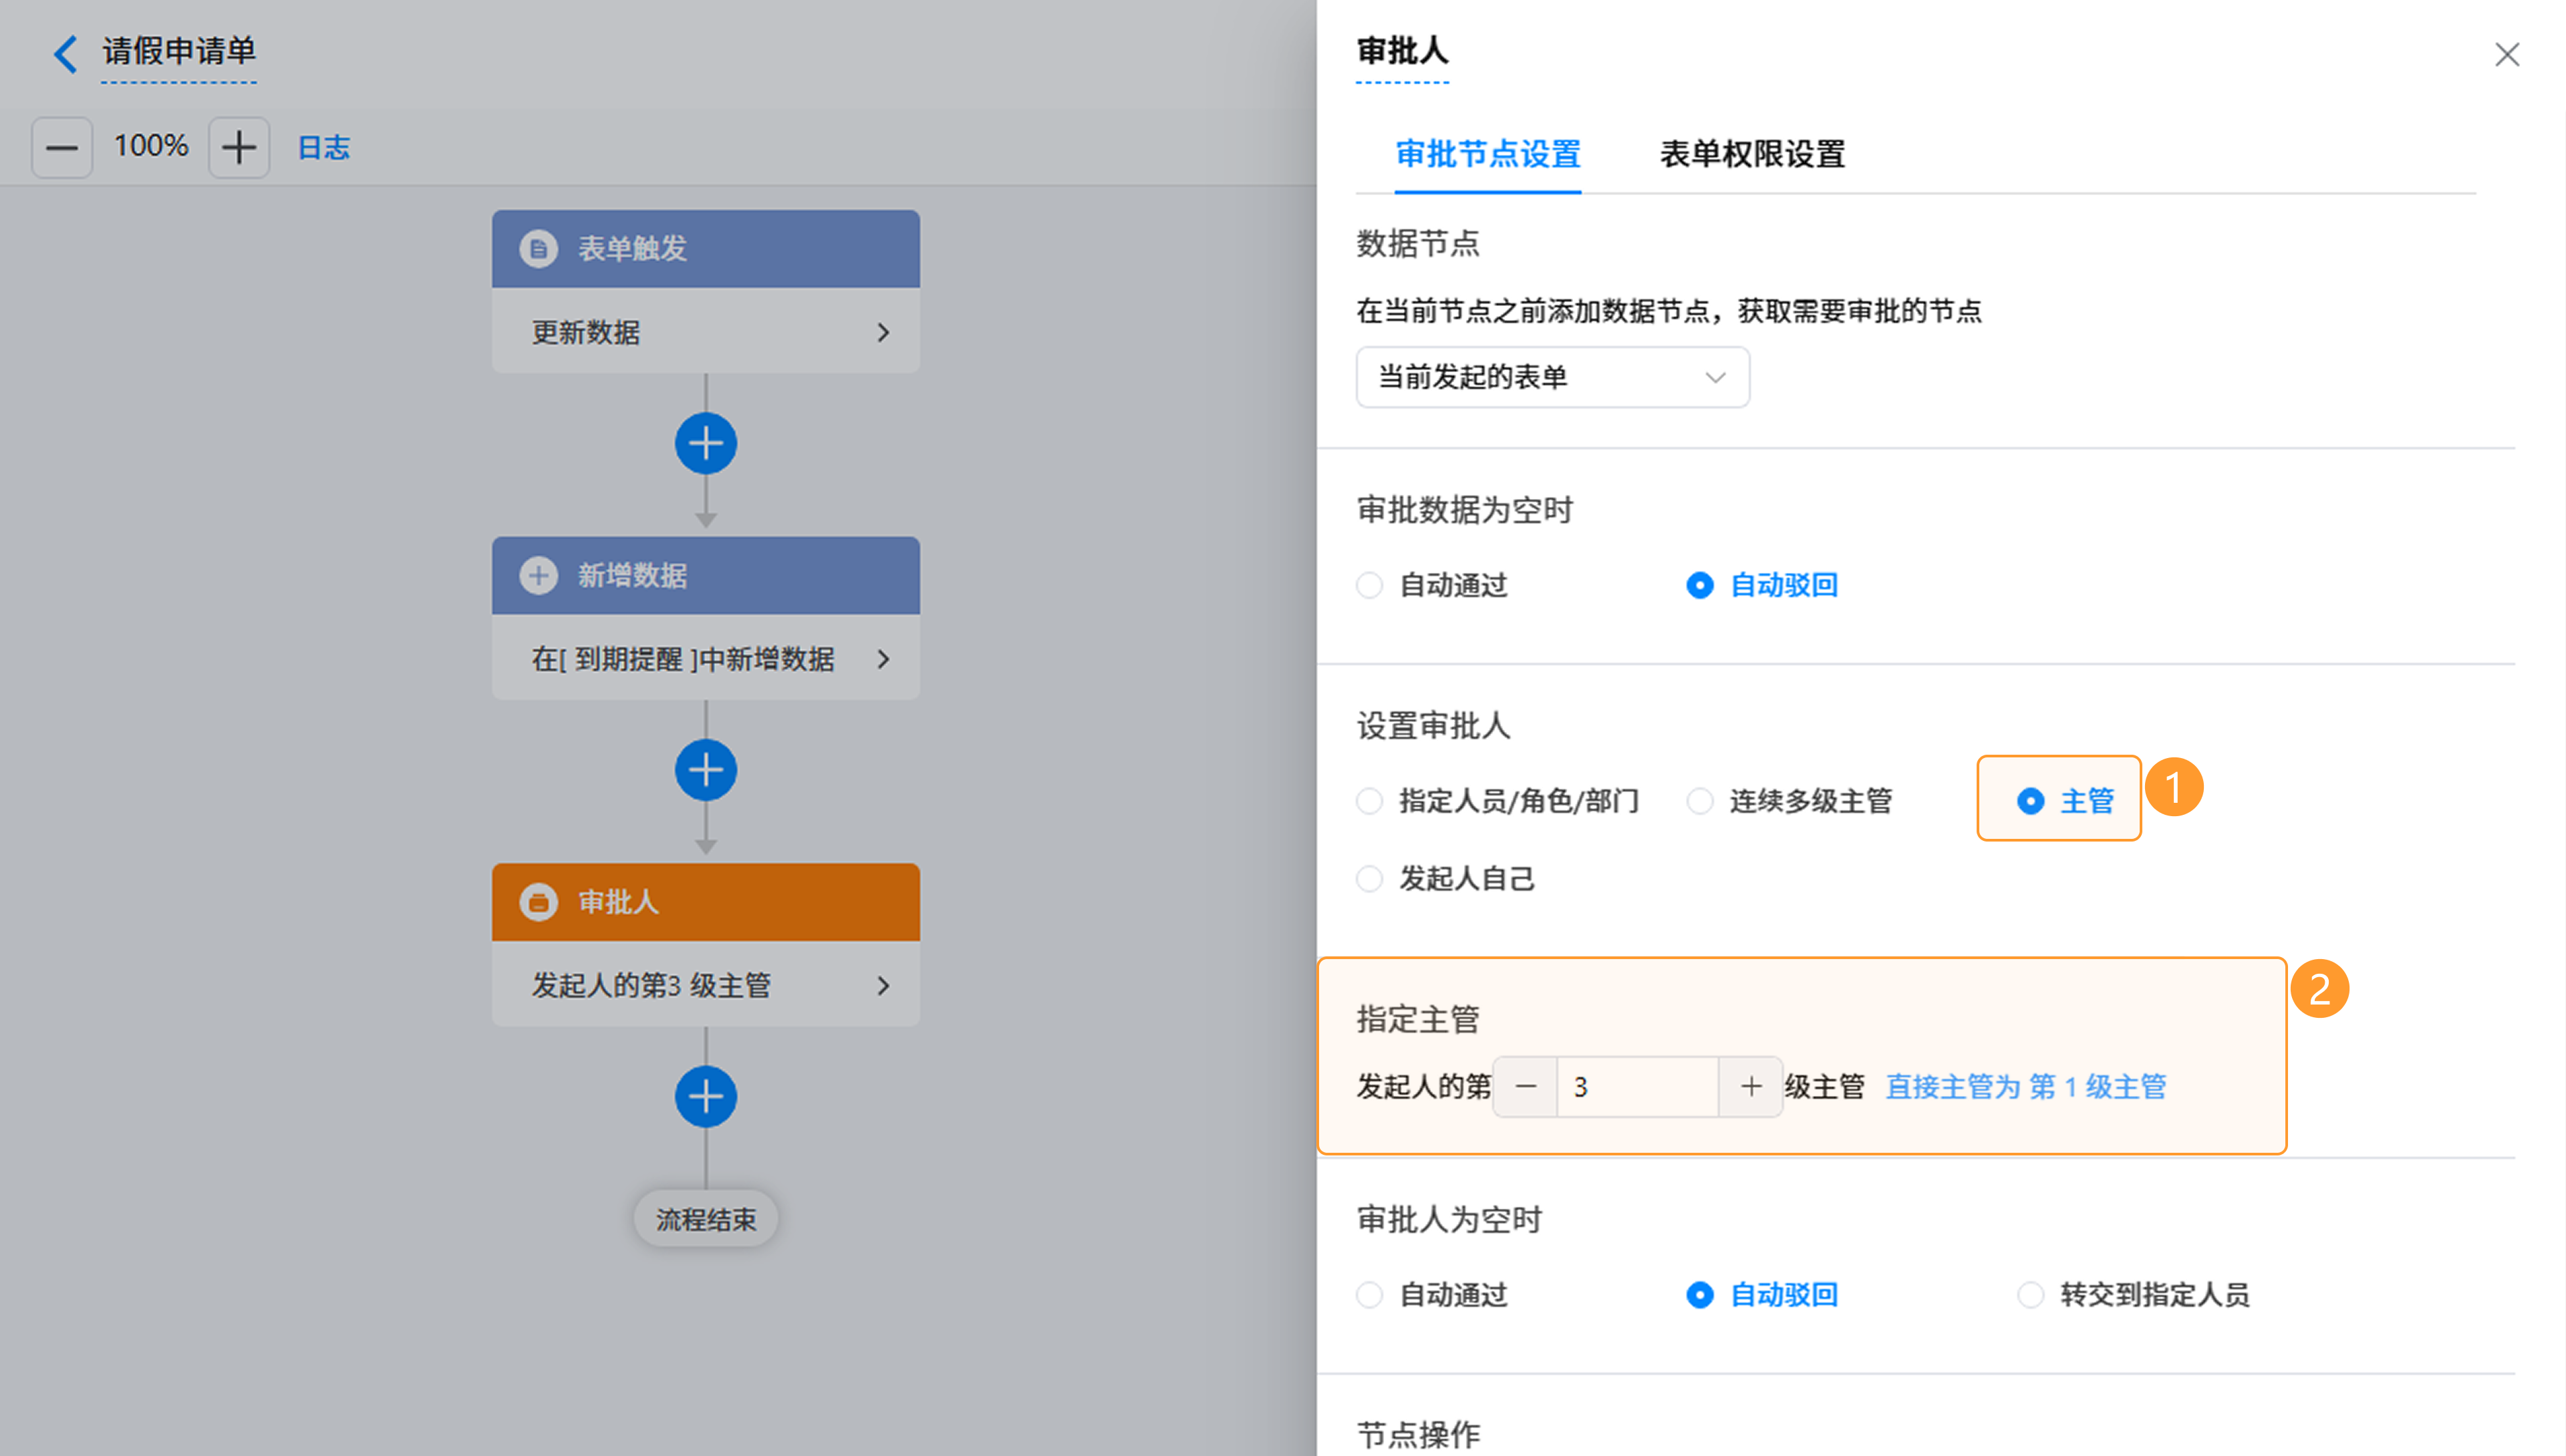This screenshot has width=2566, height=1456.
Task: Click the 新增数据 node plus icon
Action: pos(538,575)
